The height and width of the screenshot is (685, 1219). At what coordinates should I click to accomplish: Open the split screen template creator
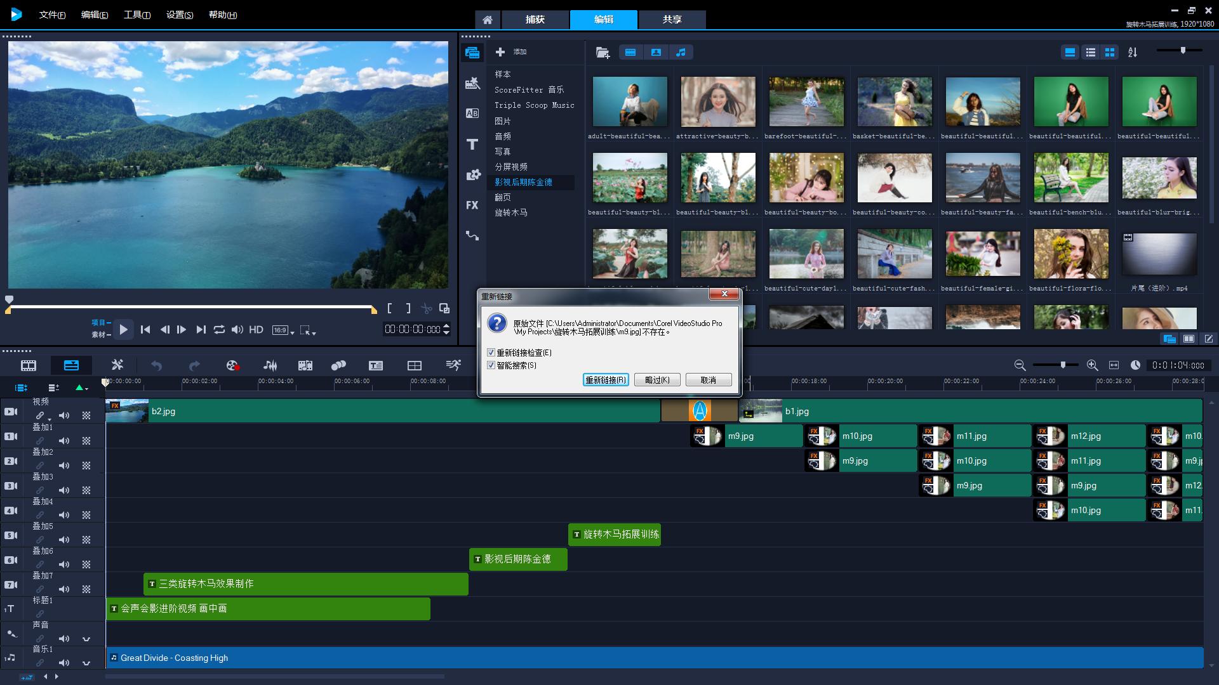pyautogui.click(x=414, y=365)
